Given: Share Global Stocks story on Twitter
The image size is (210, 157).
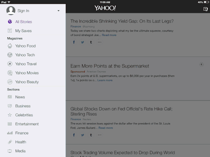Looking at the screenshot, I should coord(82,135).
